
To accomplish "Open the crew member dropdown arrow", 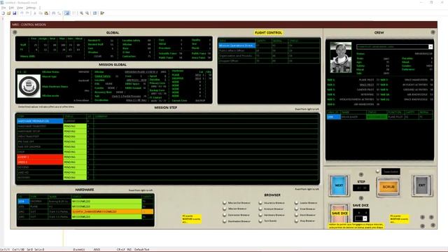I will 430,47.
